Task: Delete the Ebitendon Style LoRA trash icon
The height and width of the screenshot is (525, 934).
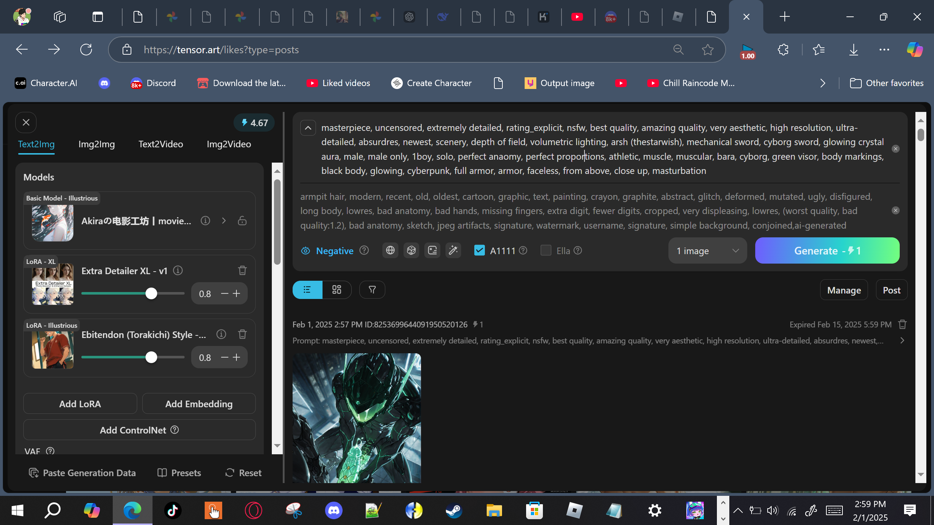Action: 242,334
